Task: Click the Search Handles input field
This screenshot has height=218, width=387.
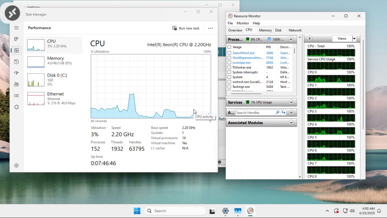Action: point(255,113)
